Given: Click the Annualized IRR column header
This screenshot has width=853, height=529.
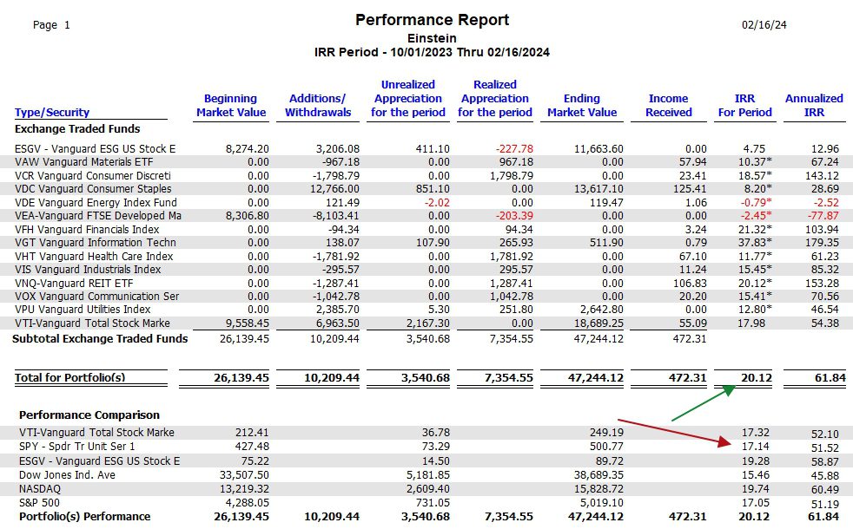Looking at the screenshot, I should click(814, 105).
